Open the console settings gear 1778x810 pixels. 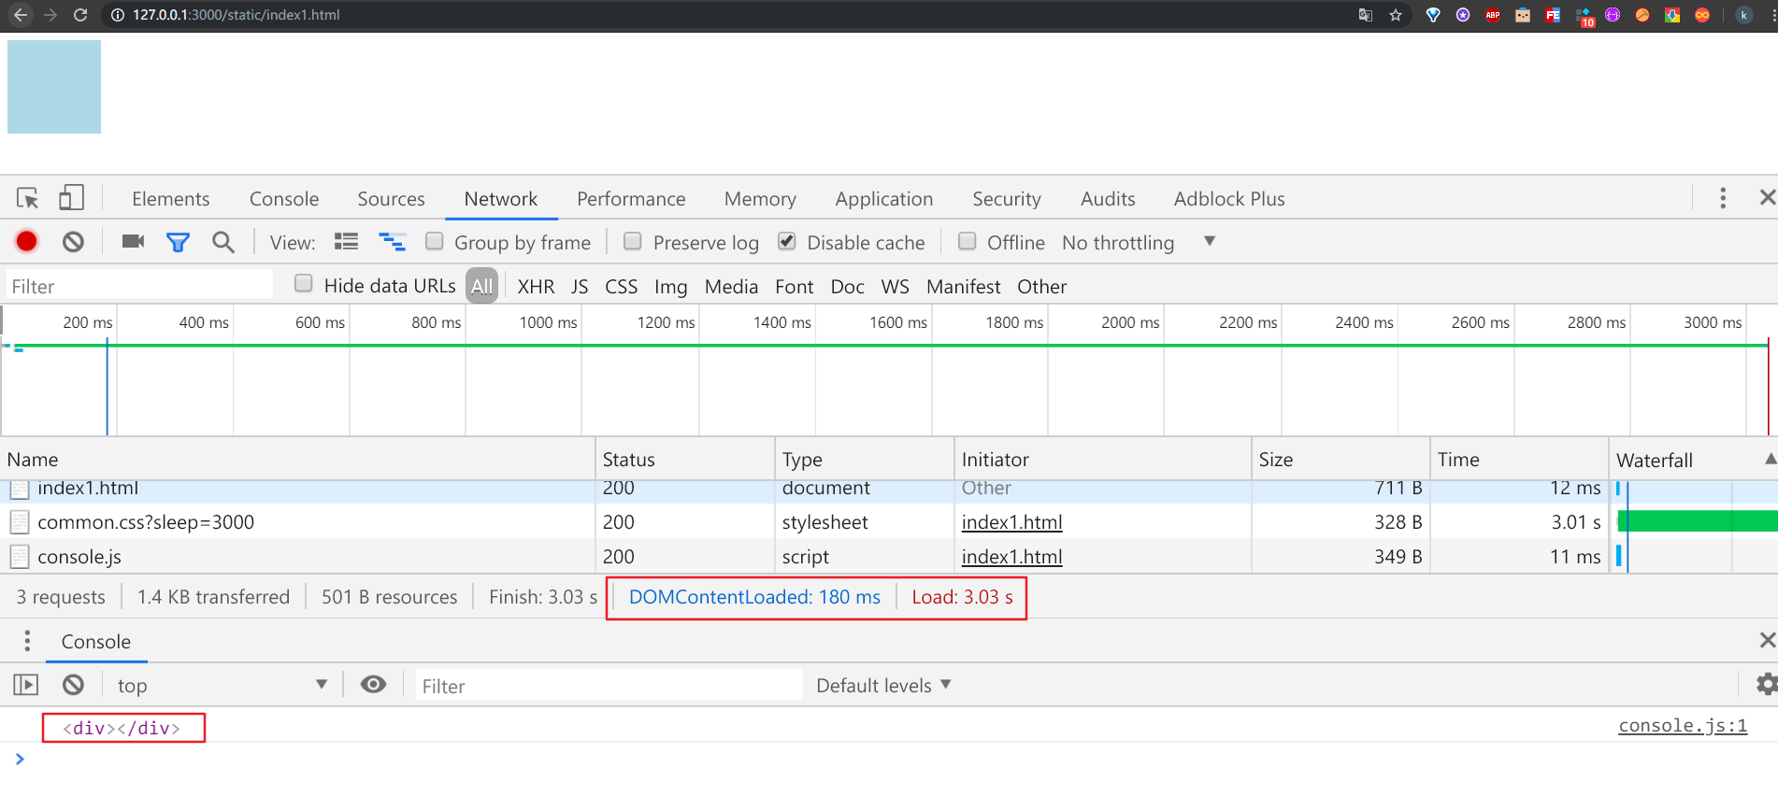(1766, 685)
